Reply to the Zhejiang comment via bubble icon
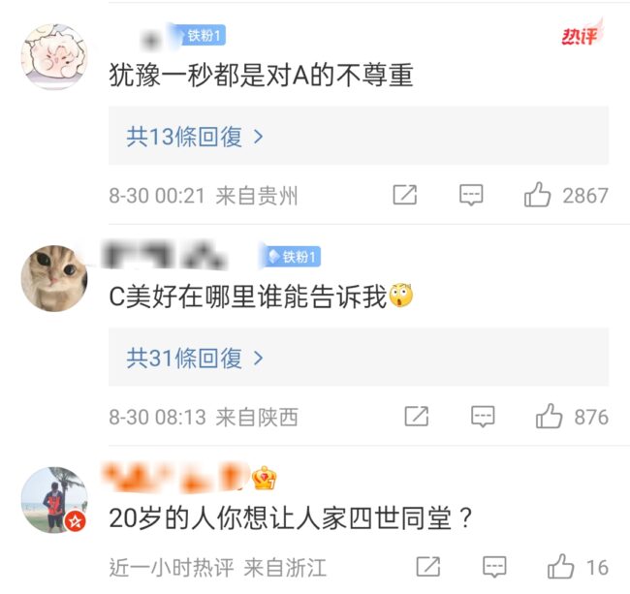The height and width of the screenshot is (594, 630). [x=494, y=567]
